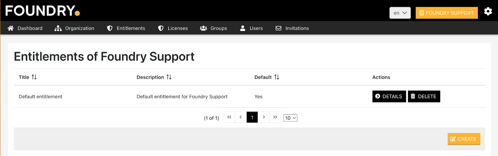The height and width of the screenshot is (156, 498).
Task: Open the Entitlements menu item
Action: 126,28
